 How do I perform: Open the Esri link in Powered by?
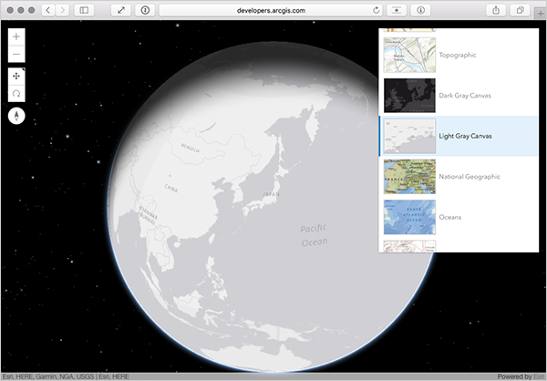click(x=540, y=376)
